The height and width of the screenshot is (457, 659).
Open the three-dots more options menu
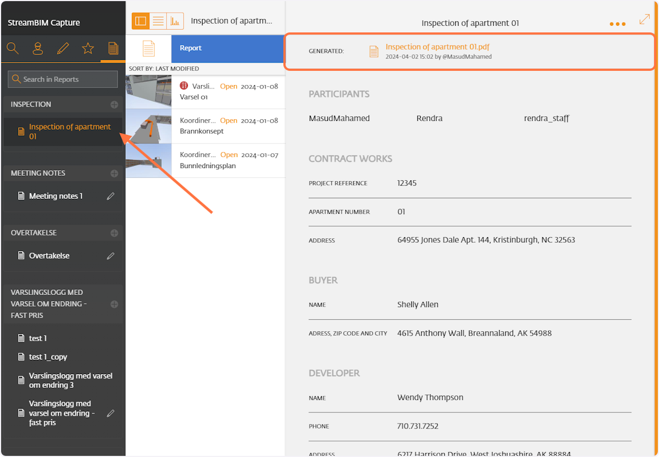pyautogui.click(x=618, y=24)
